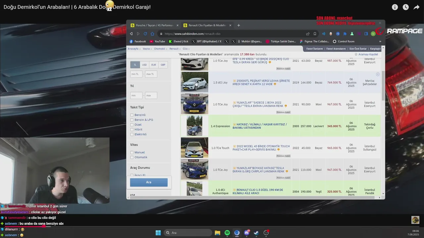Bookmark this page with the bookmark icon
The width and height of the screenshot is (424, 238).
(315, 34)
